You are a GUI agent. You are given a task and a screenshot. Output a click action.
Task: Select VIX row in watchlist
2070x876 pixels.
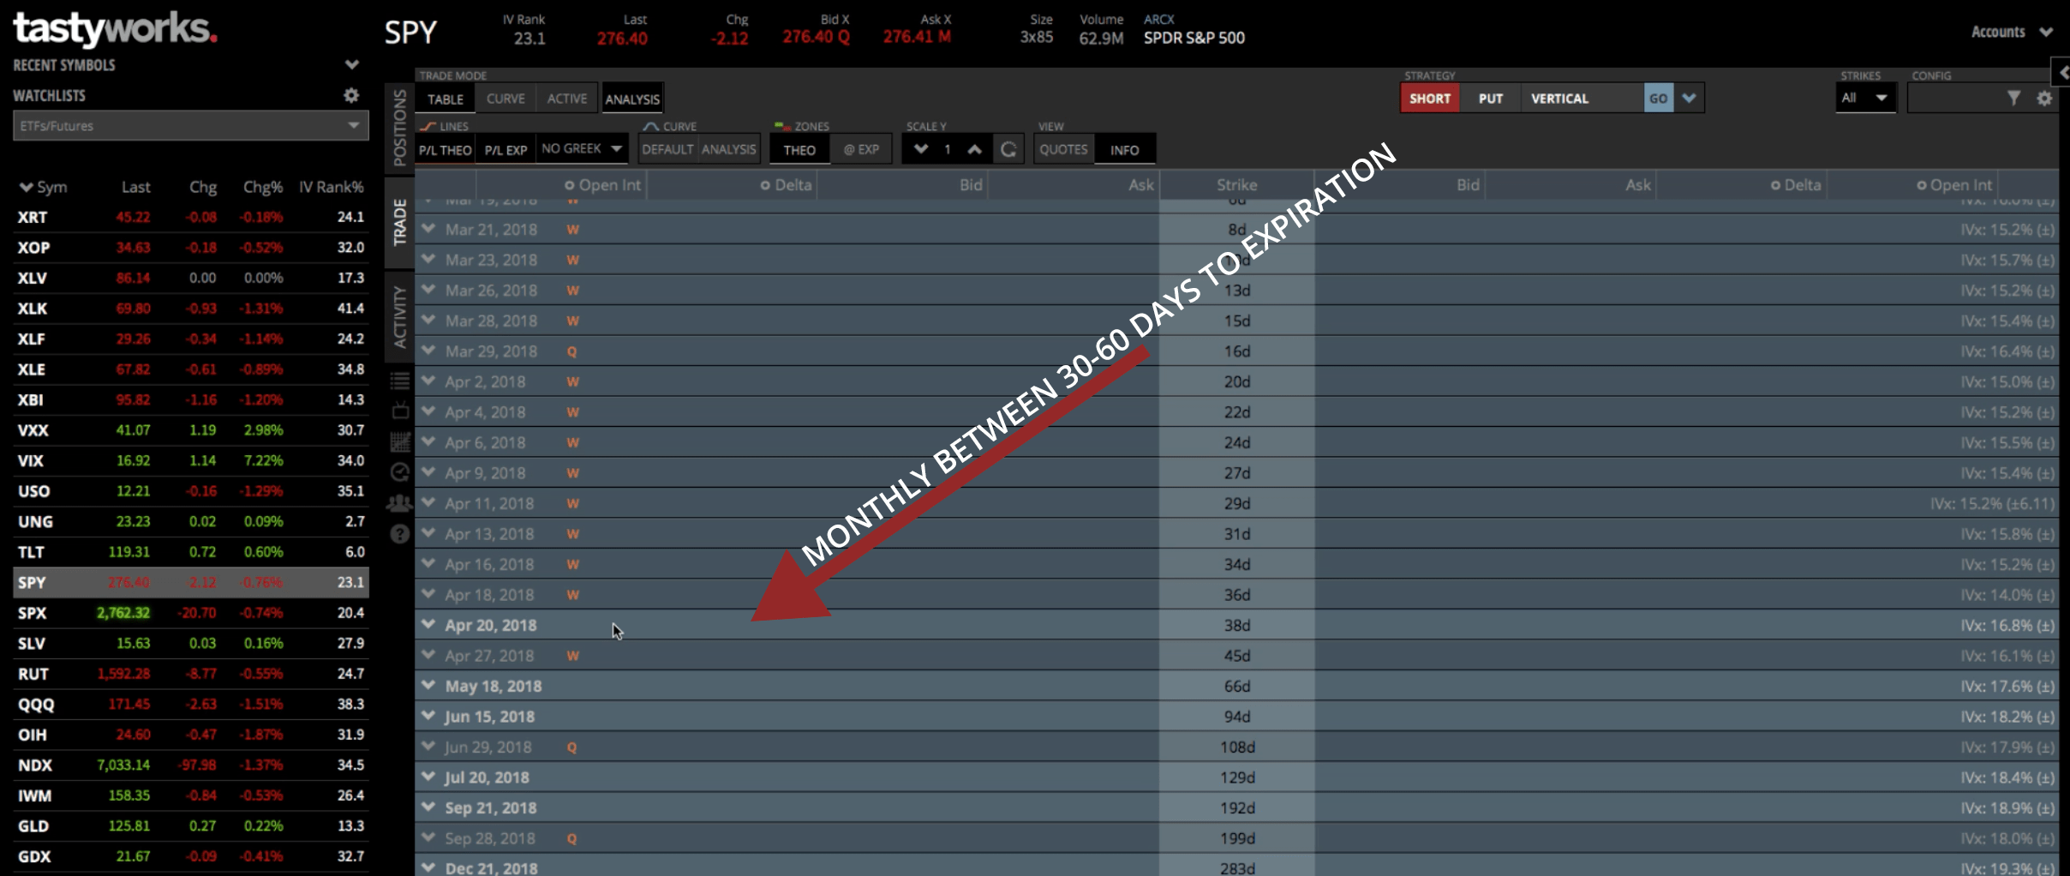pyautogui.click(x=190, y=460)
